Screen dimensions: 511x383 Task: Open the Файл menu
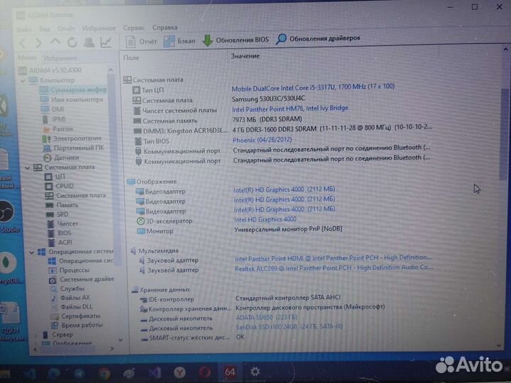(24, 30)
